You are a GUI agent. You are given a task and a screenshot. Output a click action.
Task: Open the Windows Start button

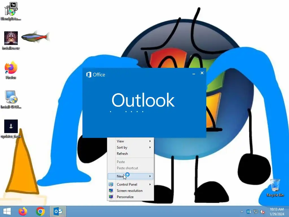7,211
